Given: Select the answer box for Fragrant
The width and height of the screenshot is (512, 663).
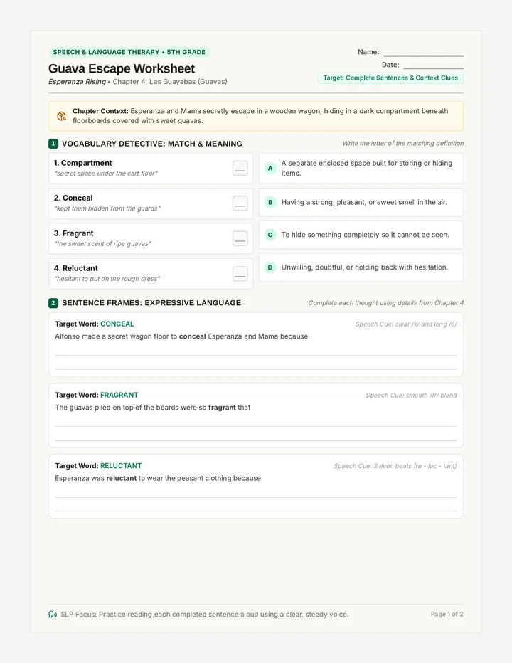Looking at the screenshot, I should click(240, 238).
